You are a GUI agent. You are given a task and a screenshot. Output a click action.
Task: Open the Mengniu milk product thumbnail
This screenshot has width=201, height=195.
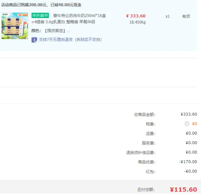(15, 26)
